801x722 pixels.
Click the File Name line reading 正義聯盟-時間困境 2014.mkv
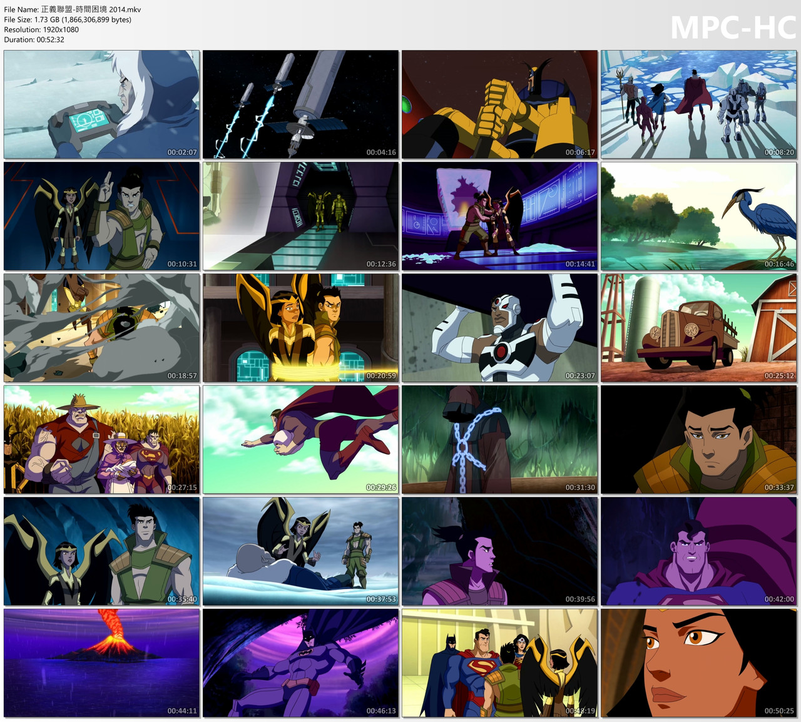coord(73,9)
